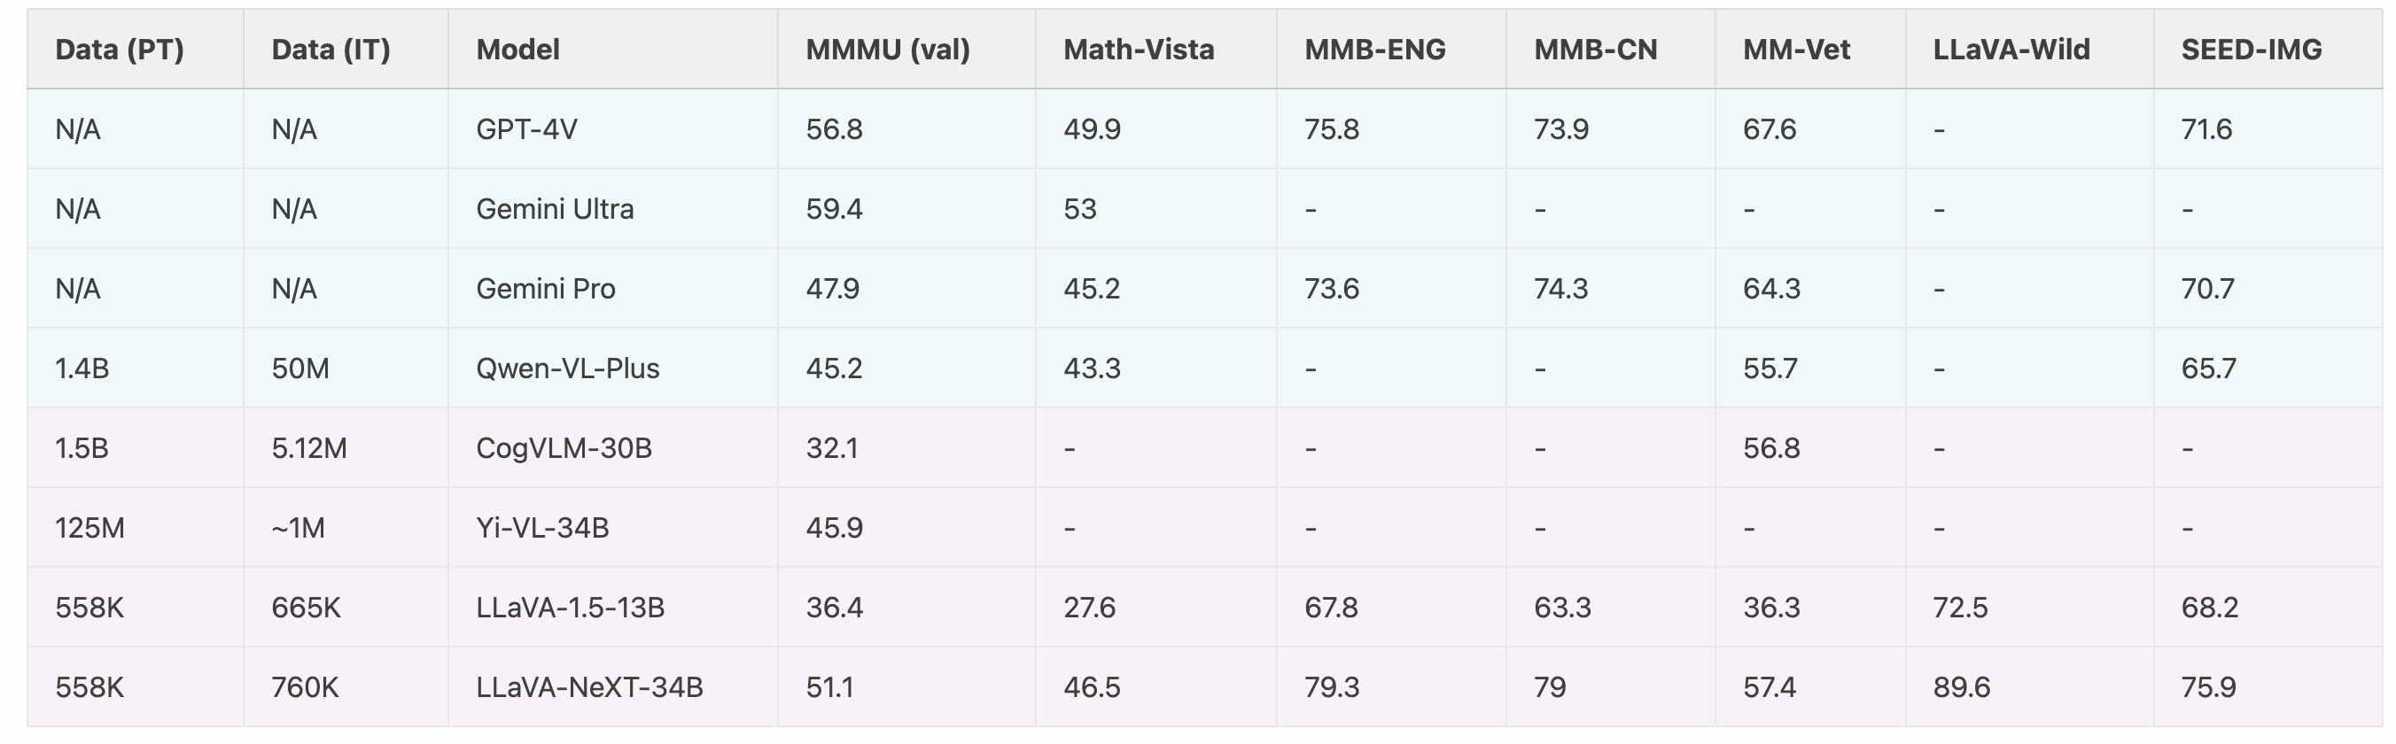Select the MM-Vet column header
This screenshot has width=2396, height=744.
pyautogui.click(x=1796, y=50)
